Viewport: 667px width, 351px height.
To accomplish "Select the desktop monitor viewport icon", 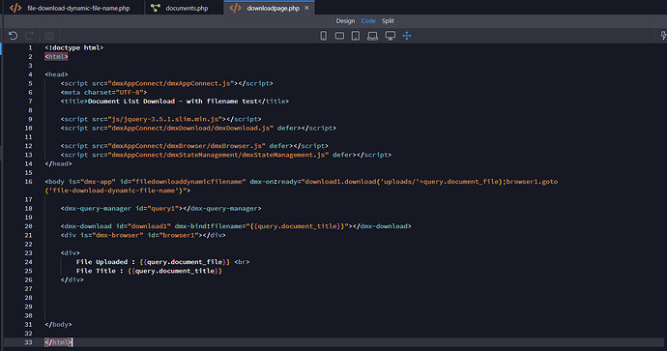I will (391, 36).
